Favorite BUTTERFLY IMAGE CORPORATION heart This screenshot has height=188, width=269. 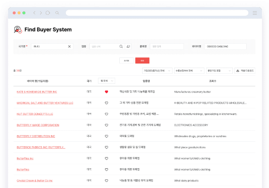[x=107, y=125]
